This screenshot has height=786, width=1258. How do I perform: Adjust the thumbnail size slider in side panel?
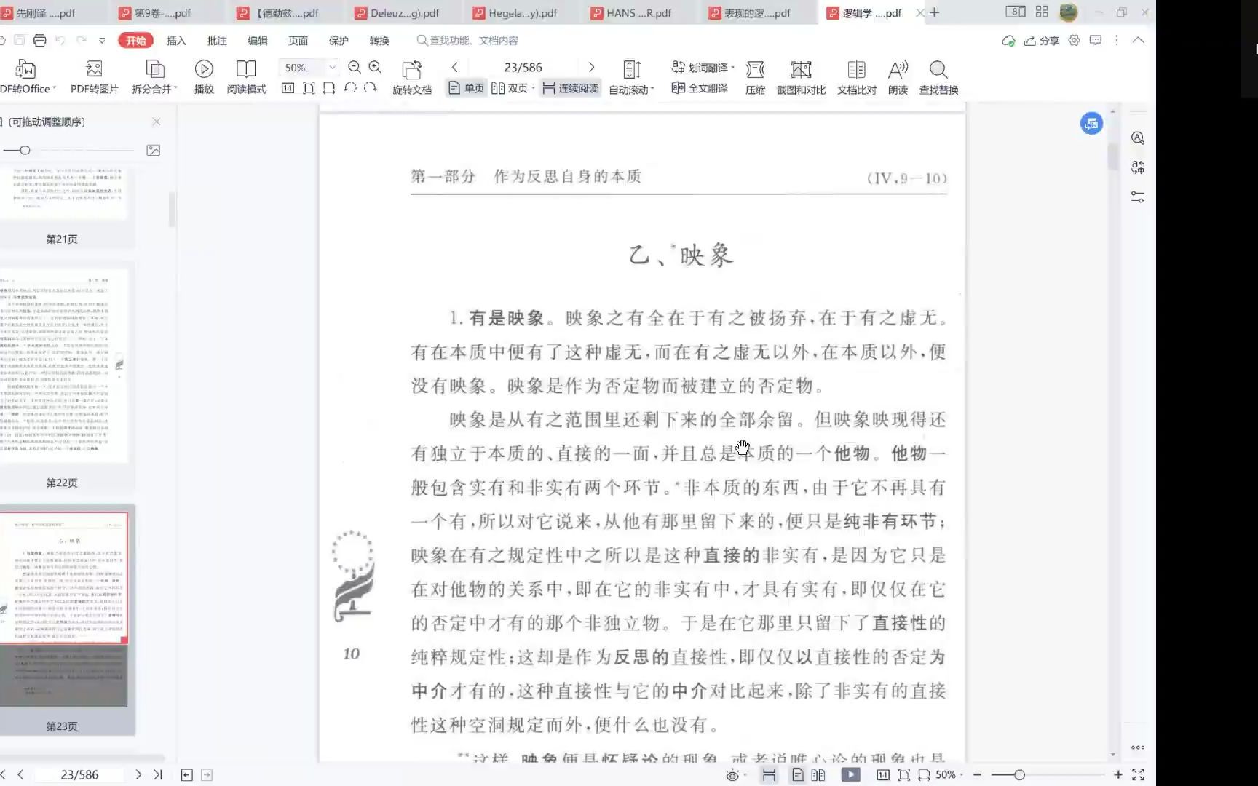point(25,150)
